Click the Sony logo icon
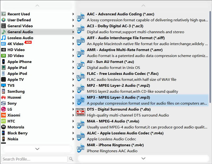The image size is (212, 164). click(x=3, y=103)
